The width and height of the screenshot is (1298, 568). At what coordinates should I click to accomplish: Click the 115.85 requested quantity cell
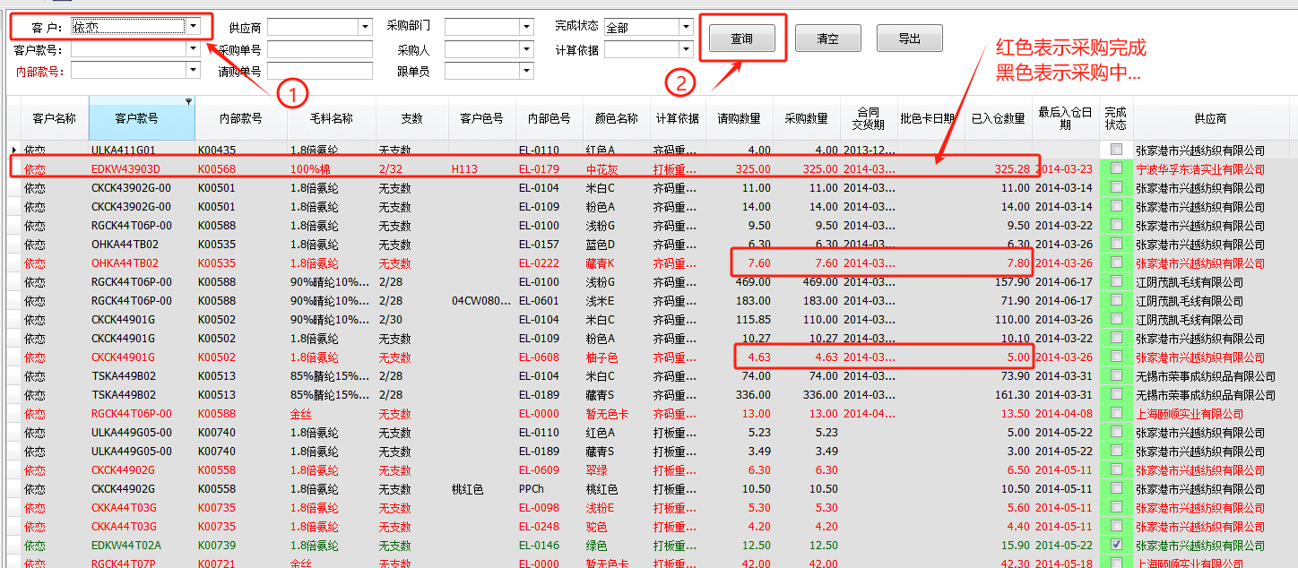[x=739, y=319]
